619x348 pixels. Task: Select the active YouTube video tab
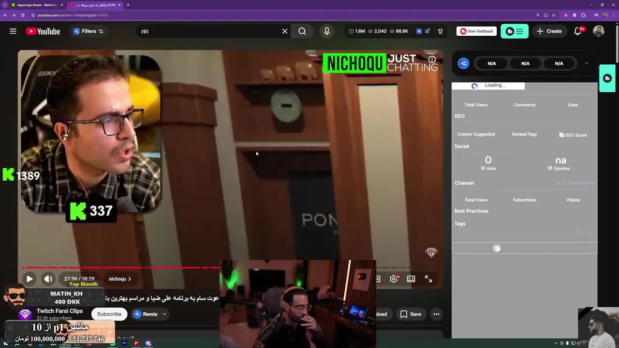click(x=94, y=5)
